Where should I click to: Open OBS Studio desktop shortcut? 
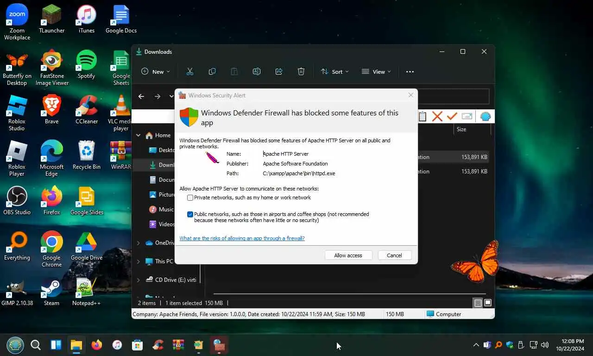click(17, 201)
